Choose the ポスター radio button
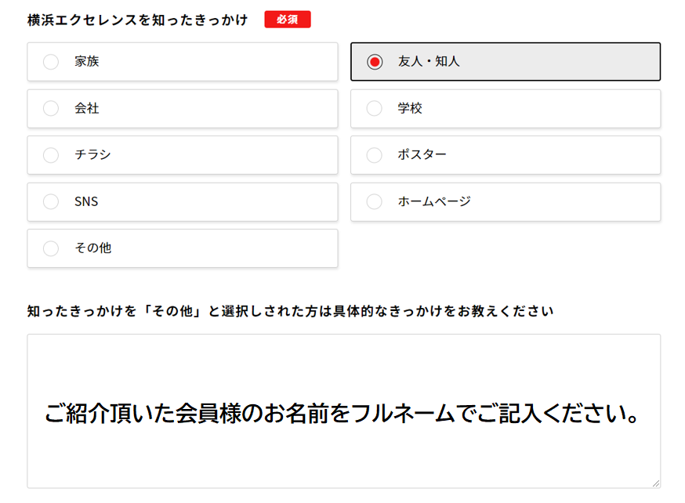Screen dimensions: 685x503 [375, 155]
